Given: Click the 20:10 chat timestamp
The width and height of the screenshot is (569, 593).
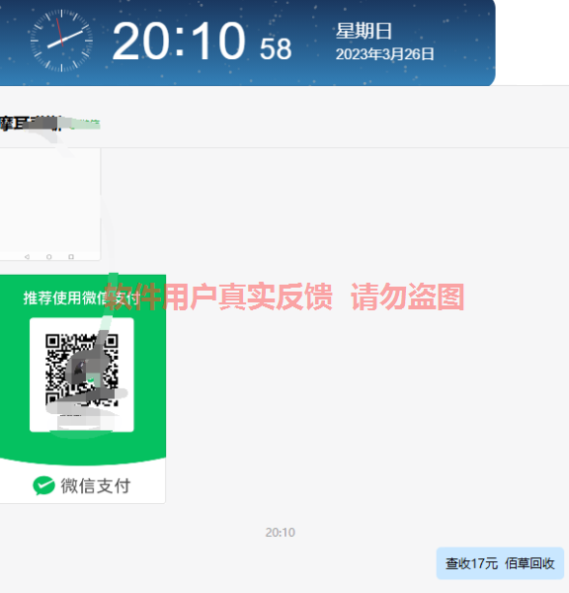Looking at the screenshot, I should [281, 533].
